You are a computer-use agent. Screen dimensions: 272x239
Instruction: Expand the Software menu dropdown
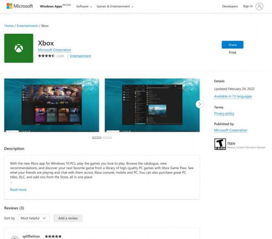[x=84, y=6]
